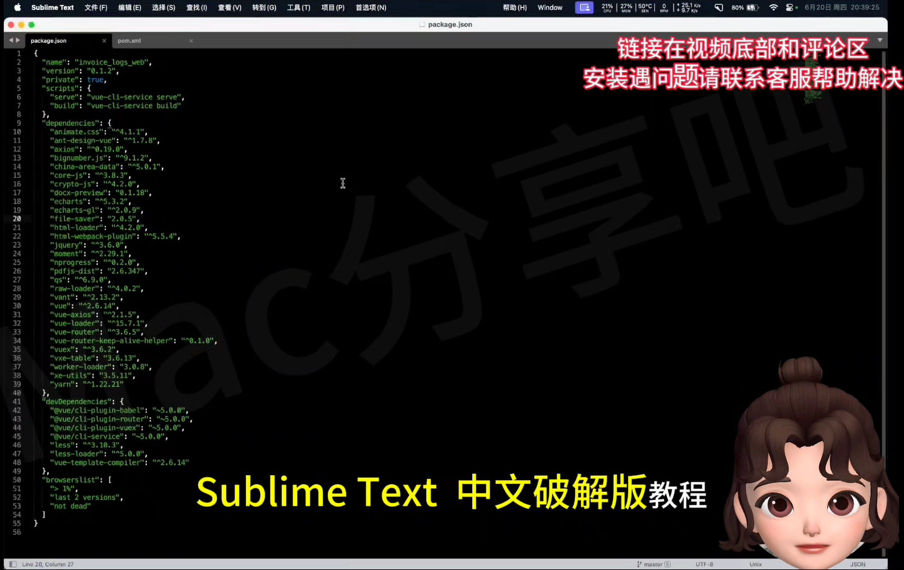This screenshot has width=904, height=570.
Task: Click the previous tab left arrow
Action: (x=11, y=40)
